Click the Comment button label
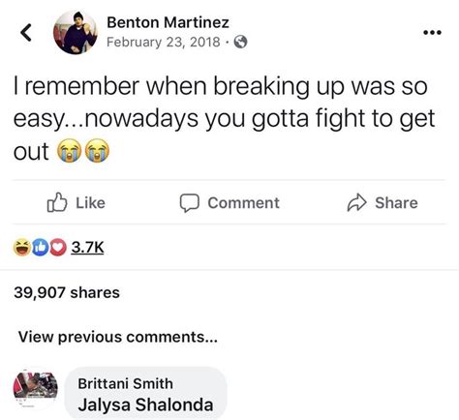This screenshot has width=459, height=420. [244, 203]
